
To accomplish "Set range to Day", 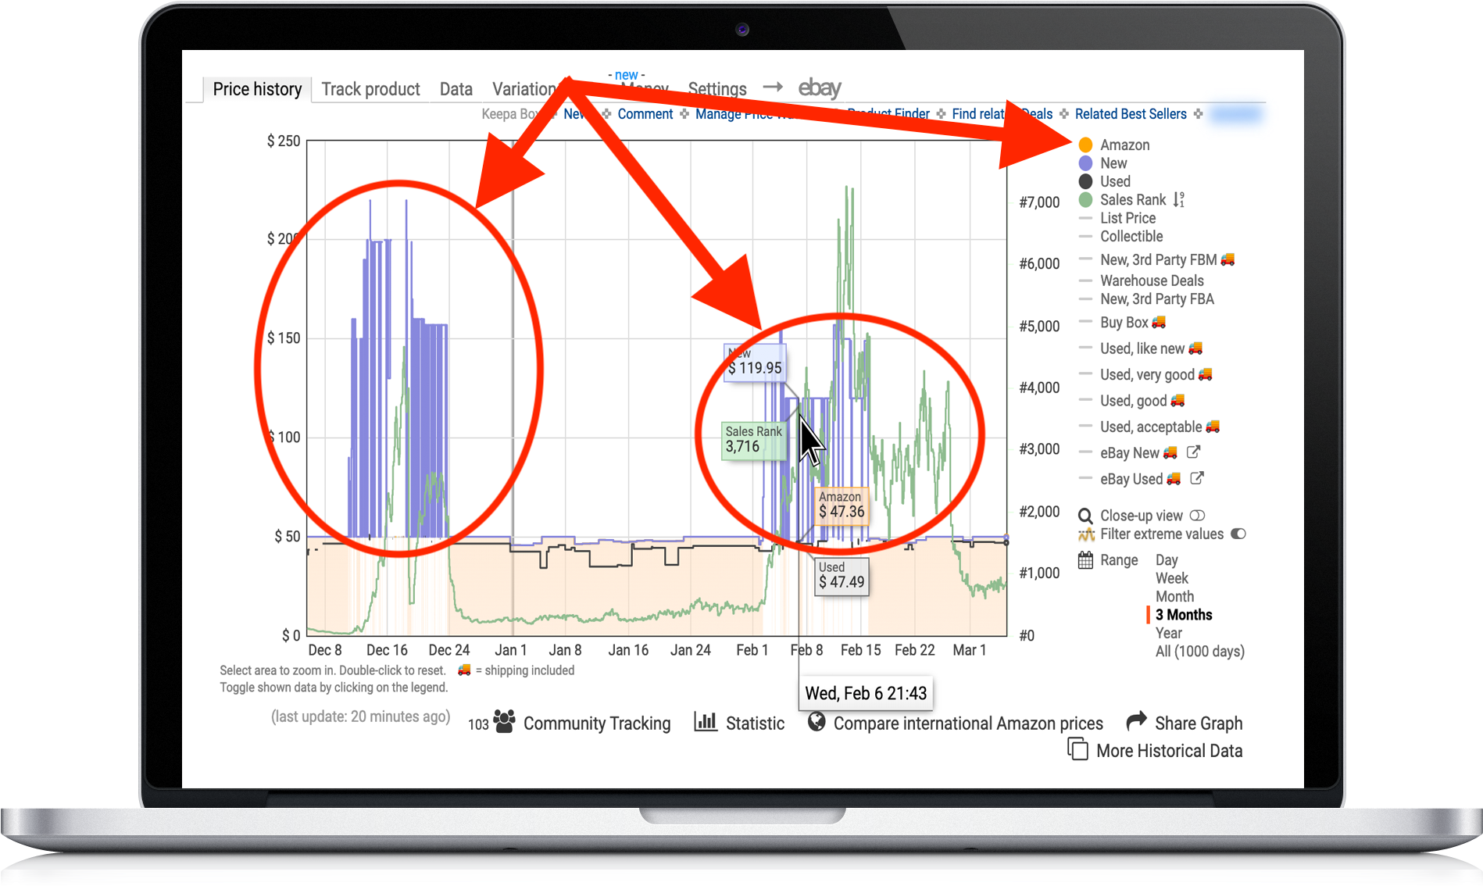I will click(1167, 560).
